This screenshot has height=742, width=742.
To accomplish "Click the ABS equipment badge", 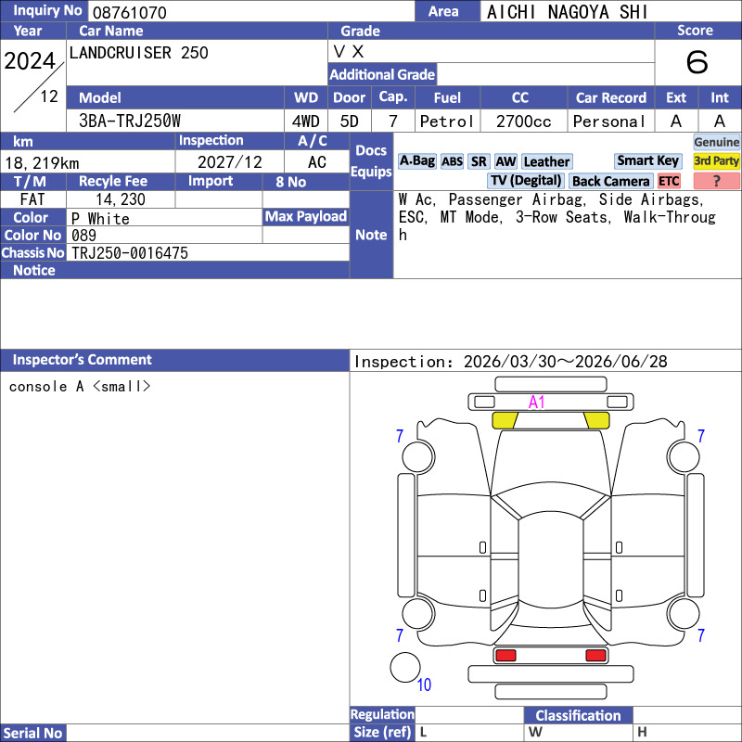I will click(452, 161).
